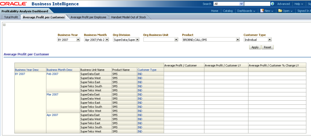Click Average Profit / Customer LY header
Viewport: 311px width, 136px height.
223,65
